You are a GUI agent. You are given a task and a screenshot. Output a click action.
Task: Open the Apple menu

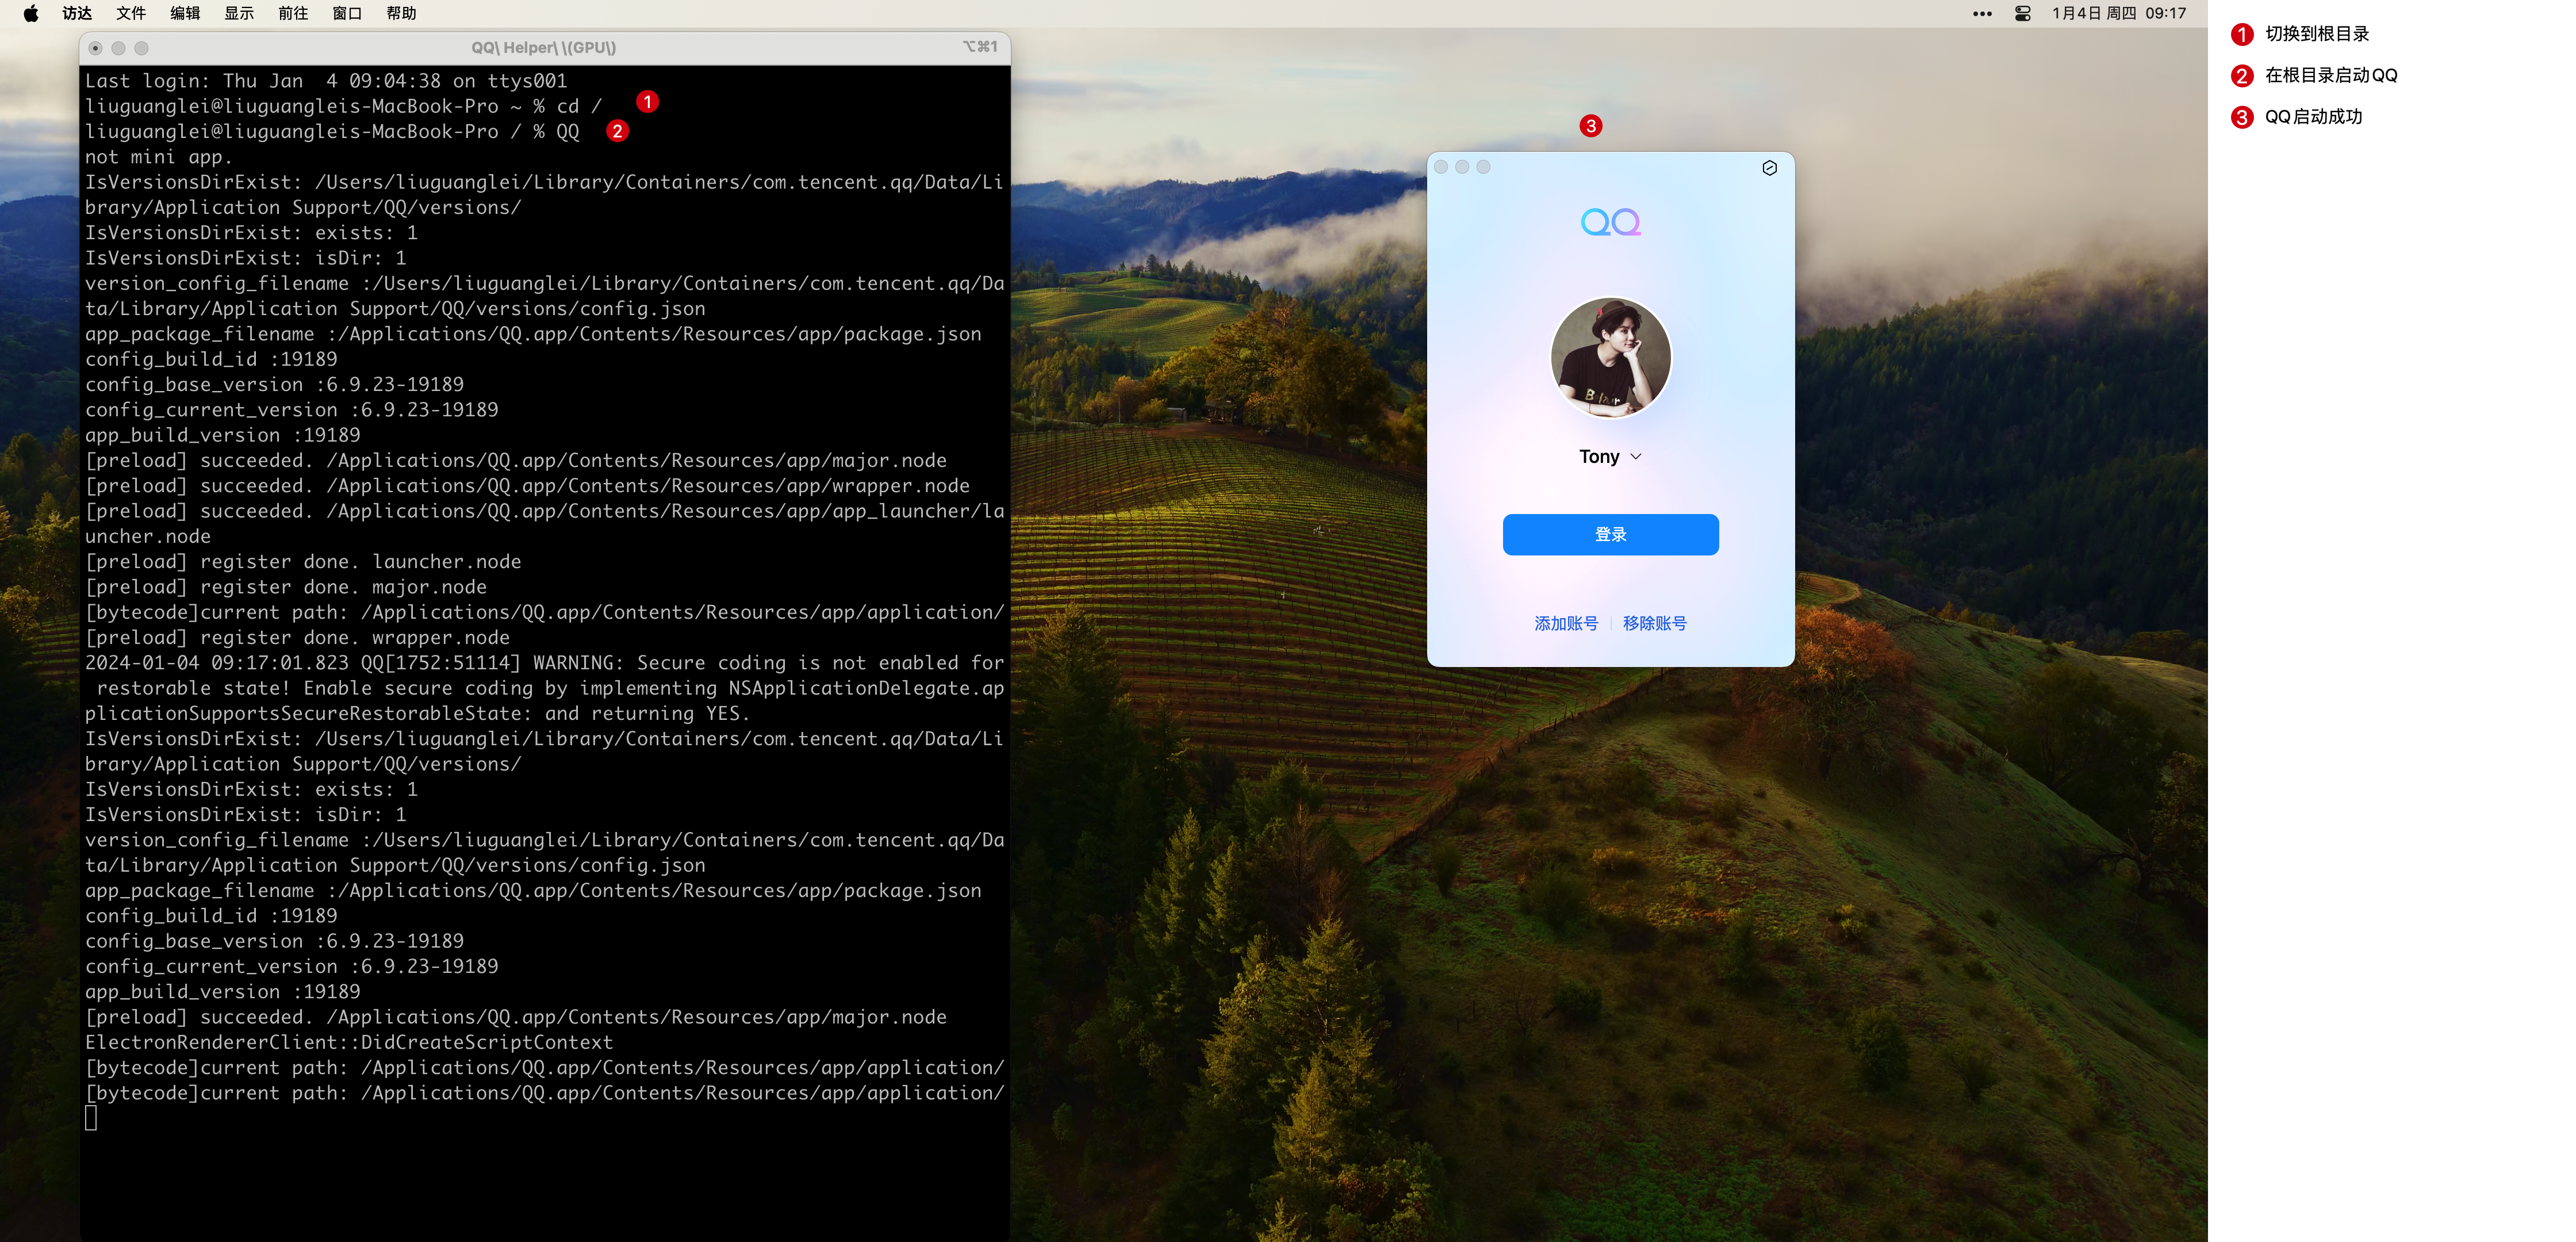[x=31, y=13]
